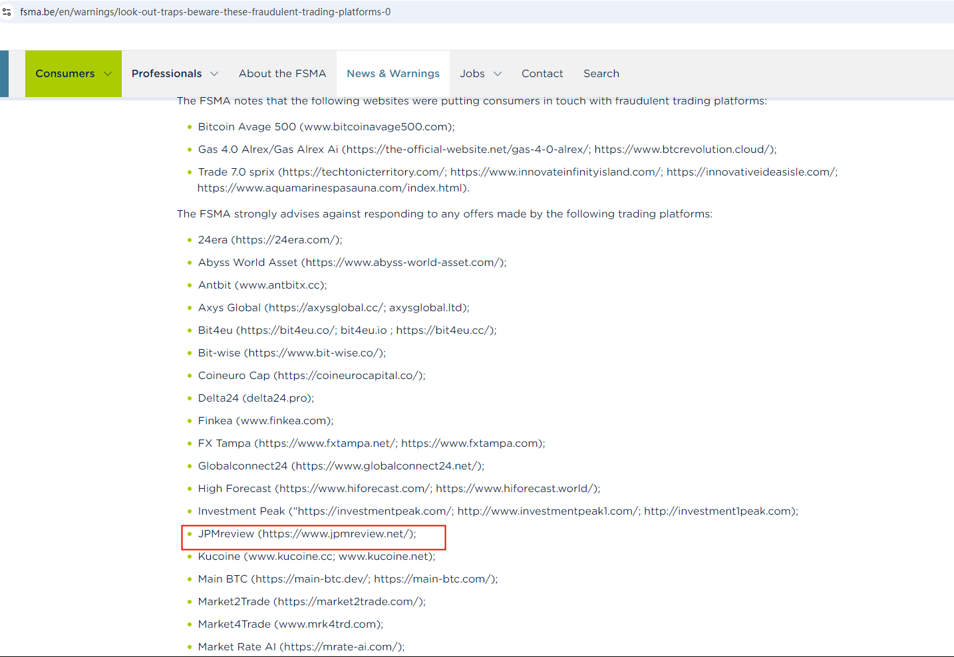Expand the Jobs dropdown arrow
This screenshot has width=954, height=657.
[498, 74]
